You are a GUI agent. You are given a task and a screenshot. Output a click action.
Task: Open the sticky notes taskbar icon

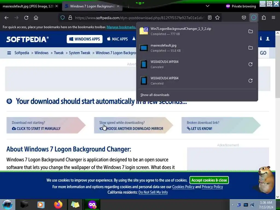click(x=75, y=205)
